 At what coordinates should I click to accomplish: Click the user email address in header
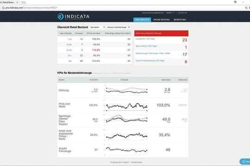[x=153, y=13]
